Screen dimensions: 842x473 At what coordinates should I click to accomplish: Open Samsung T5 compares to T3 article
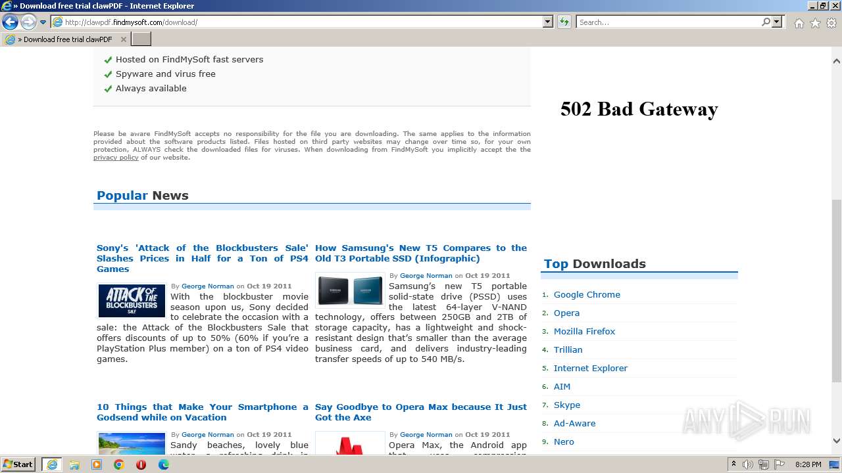tap(421, 253)
